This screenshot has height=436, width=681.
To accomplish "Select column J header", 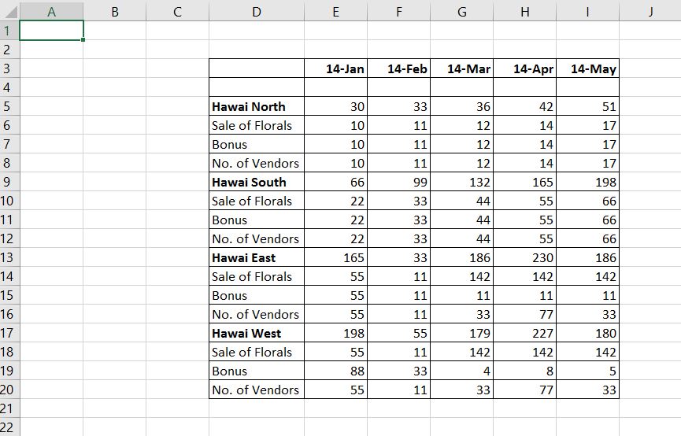I will (x=650, y=11).
